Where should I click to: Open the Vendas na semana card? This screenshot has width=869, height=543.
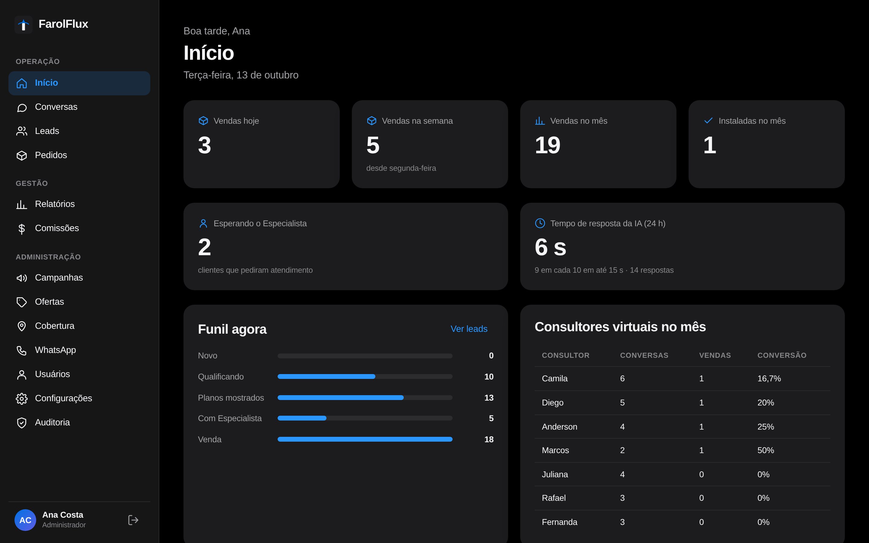[430, 144]
